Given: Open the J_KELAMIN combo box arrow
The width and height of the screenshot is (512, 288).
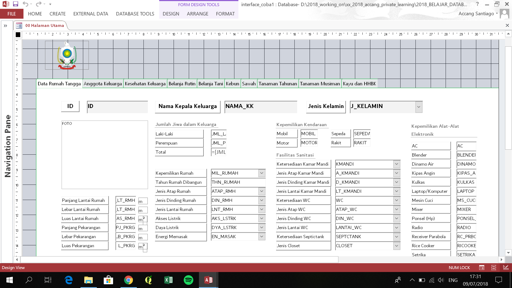Looking at the screenshot, I should (x=419, y=107).
